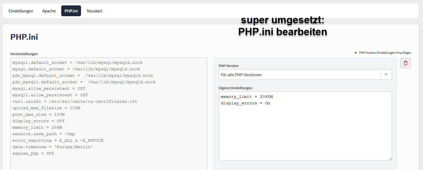Click line date.timezone = 'Europe/Berlin'
This screenshot has width=423, height=170.
click(x=53, y=147)
